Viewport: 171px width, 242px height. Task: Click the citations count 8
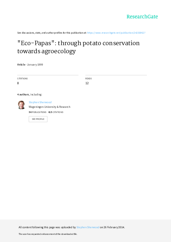[18, 83]
